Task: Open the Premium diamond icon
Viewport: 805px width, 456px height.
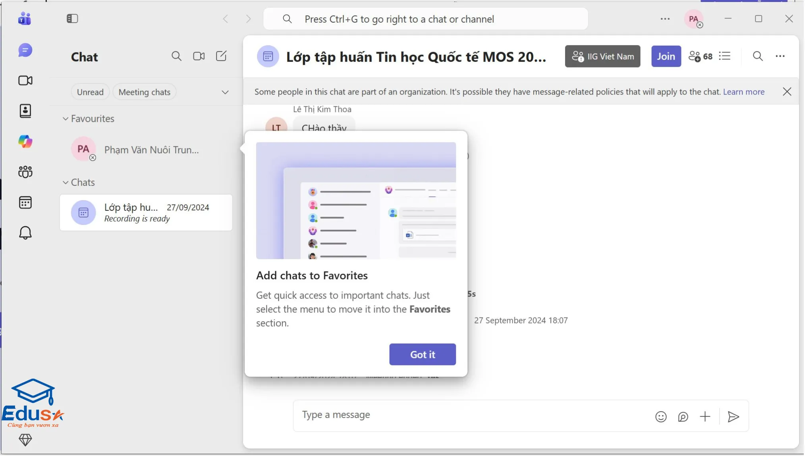Action: (25, 440)
